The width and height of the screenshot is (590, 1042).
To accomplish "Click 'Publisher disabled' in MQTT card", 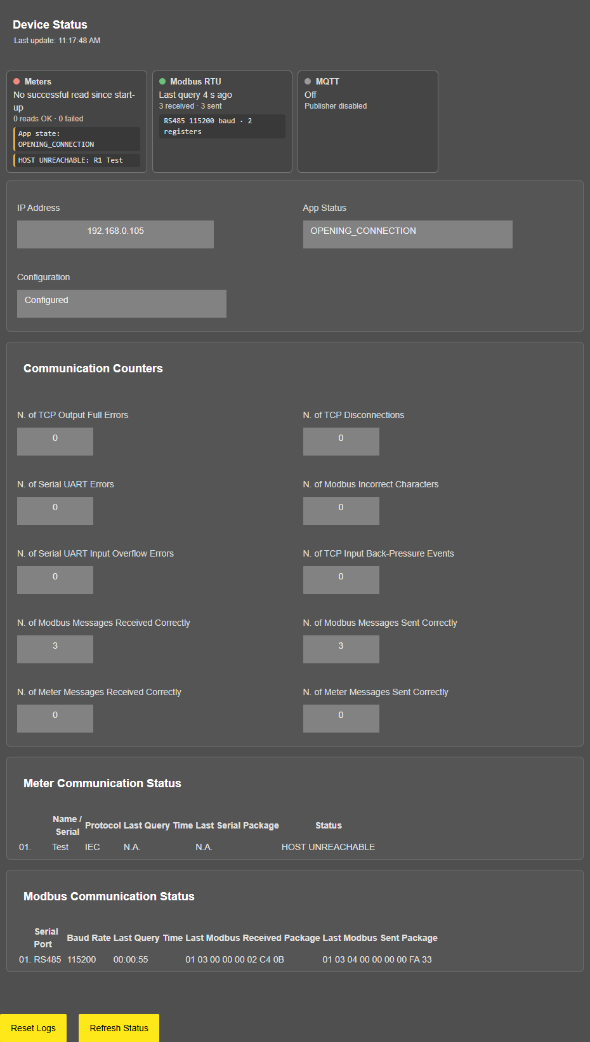I will tap(336, 106).
